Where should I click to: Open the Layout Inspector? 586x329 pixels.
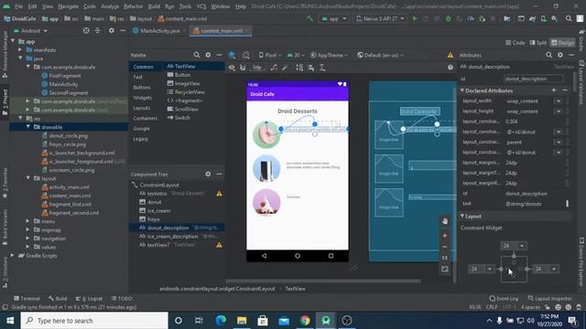(x=549, y=299)
